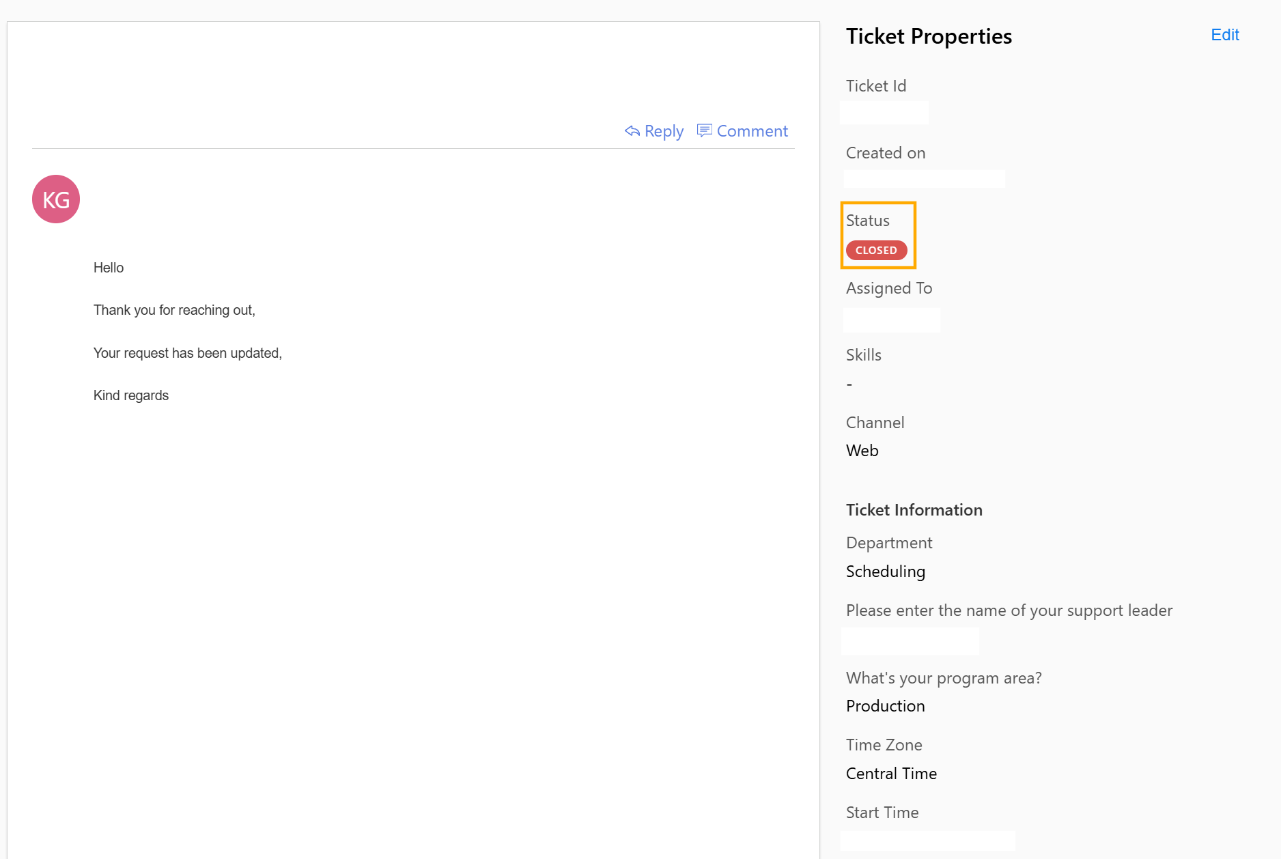
Task: Click the Status label
Action: point(867,221)
